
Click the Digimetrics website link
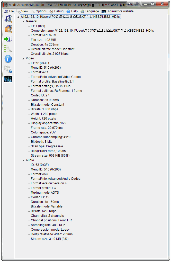(x=118, y=11)
